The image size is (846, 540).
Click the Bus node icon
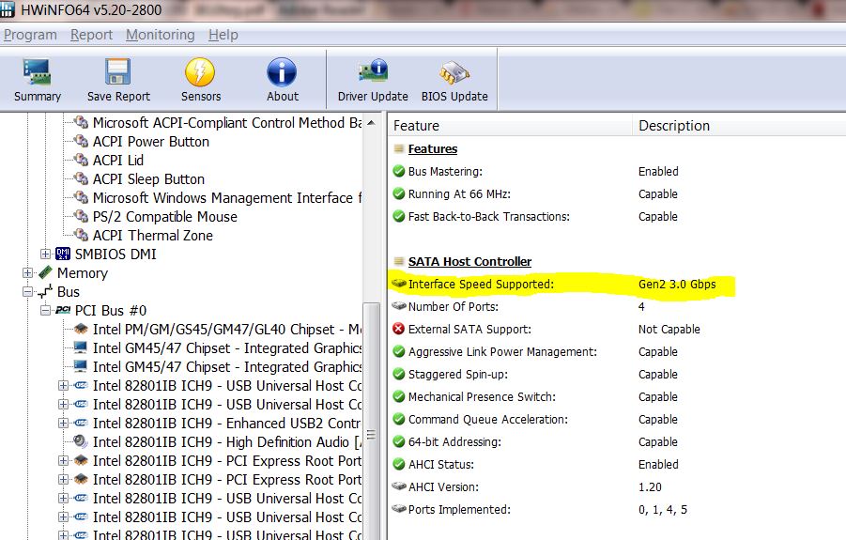tap(45, 291)
